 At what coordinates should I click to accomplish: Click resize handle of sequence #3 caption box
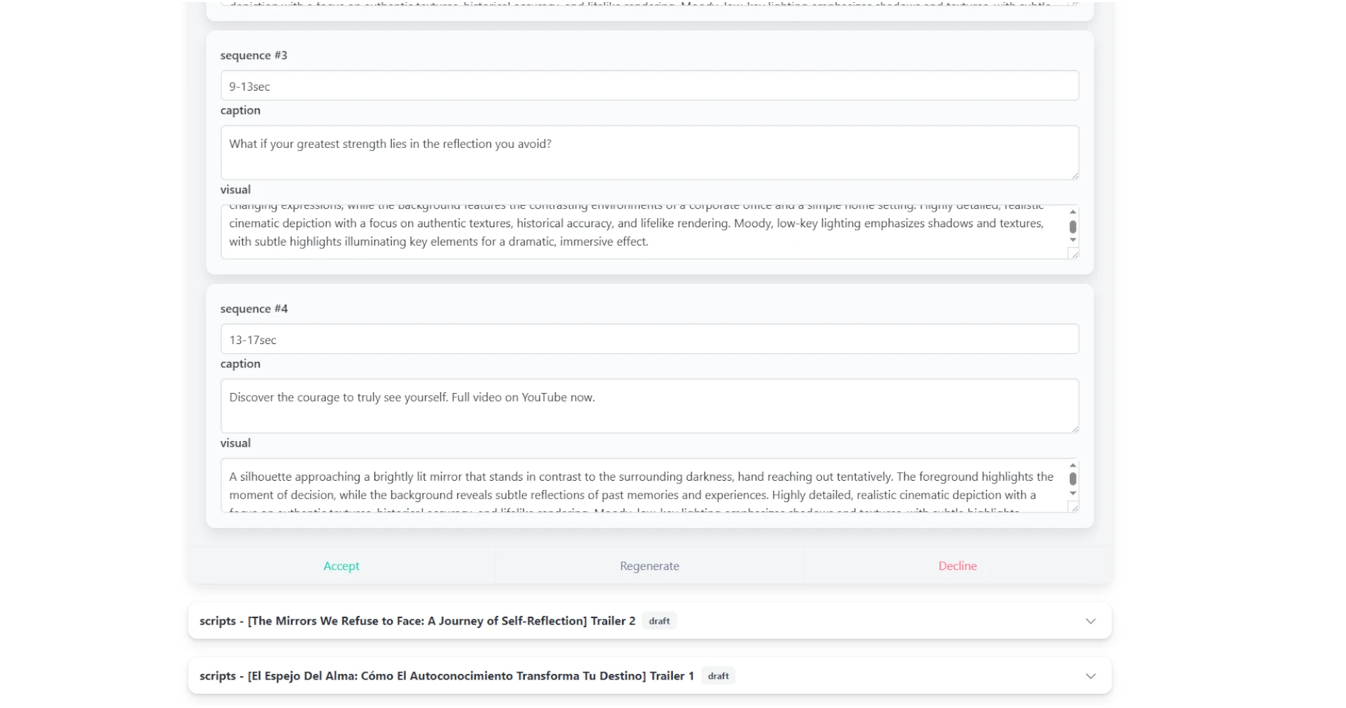1074,175
